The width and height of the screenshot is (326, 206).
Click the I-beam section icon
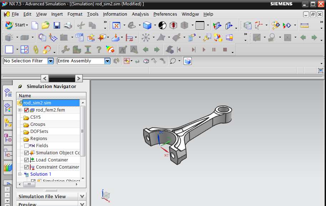[x=88, y=50]
